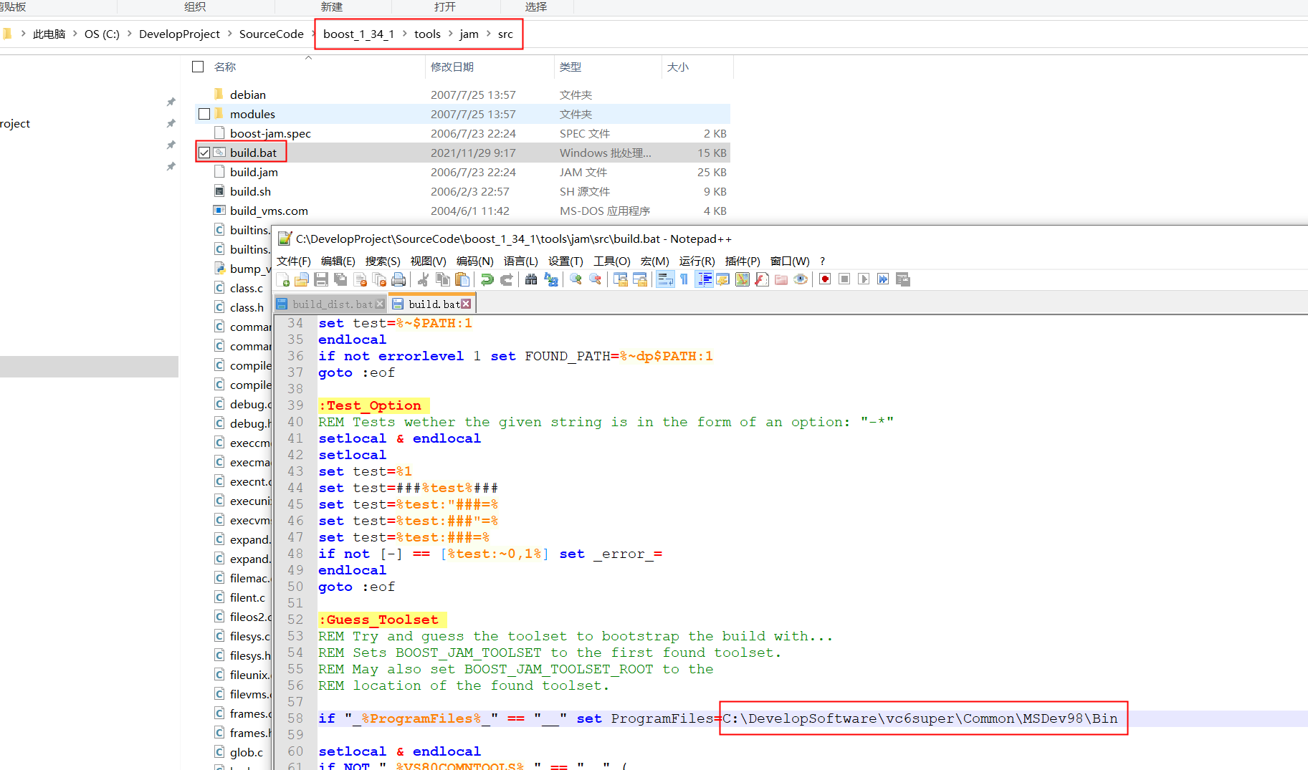The width and height of the screenshot is (1308, 770).
Task: Click the Copy toolbar icon
Action: 443,279
